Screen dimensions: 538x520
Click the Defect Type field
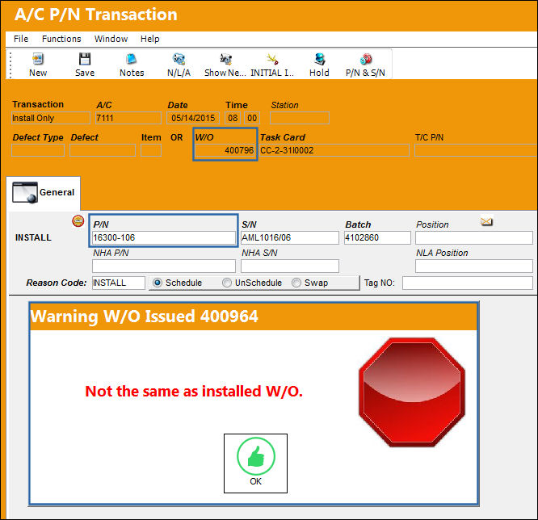[38, 150]
